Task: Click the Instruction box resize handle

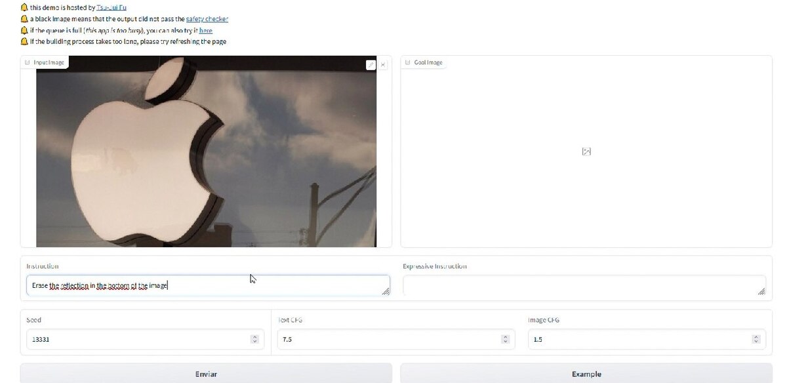Action: pyautogui.click(x=386, y=291)
